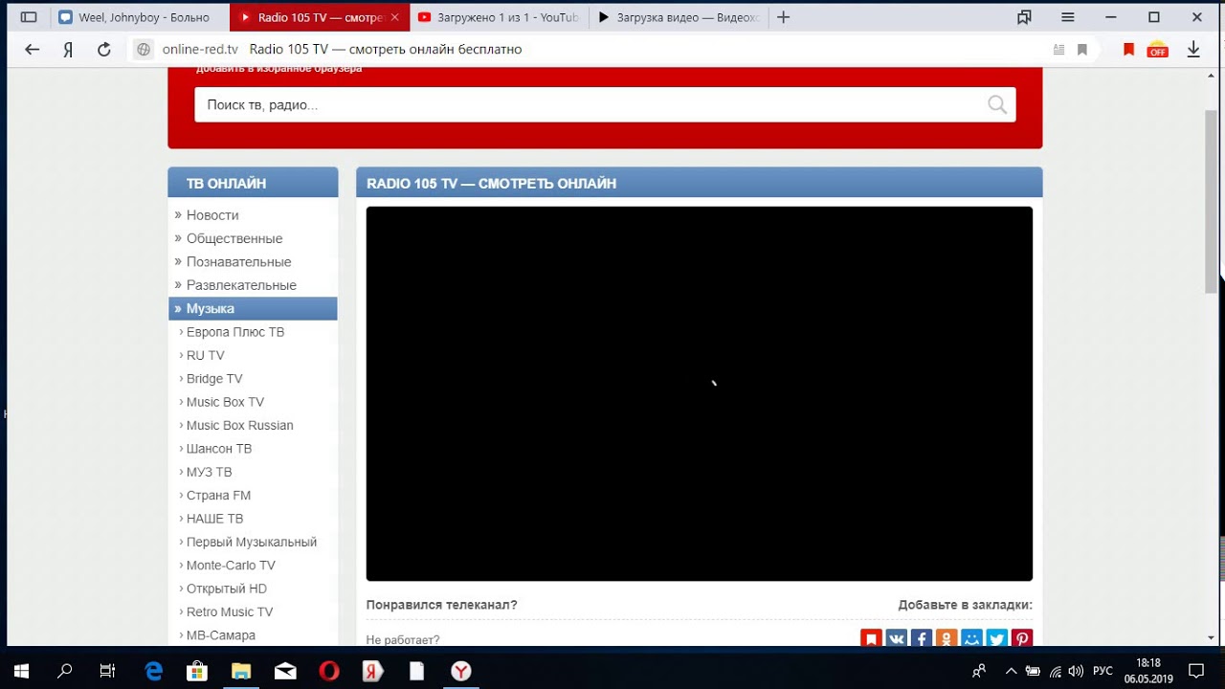Open Шансон ТВ channel
The width and height of the screenshot is (1225, 689).
pyautogui.click(x=219, y=449)
